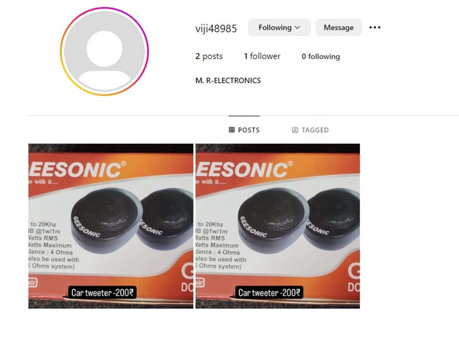Open the 0 following list
The image size is (459, 358).
(321, 57)
